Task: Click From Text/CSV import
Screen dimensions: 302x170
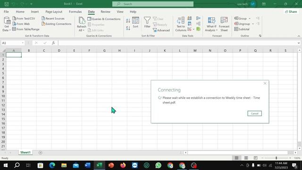Action: (x=24, y=18)
